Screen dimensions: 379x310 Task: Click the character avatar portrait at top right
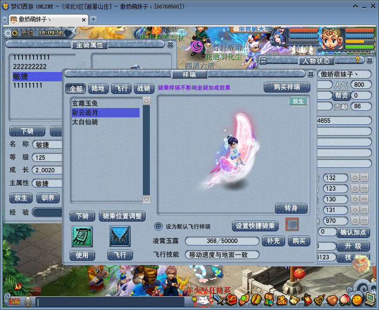333,39
